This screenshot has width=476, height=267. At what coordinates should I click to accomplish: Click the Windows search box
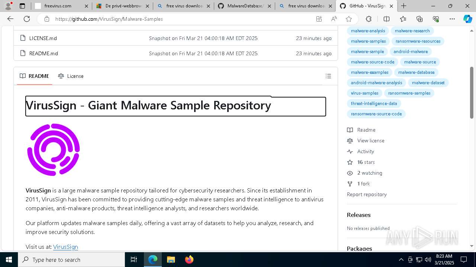tap(71, 260)
